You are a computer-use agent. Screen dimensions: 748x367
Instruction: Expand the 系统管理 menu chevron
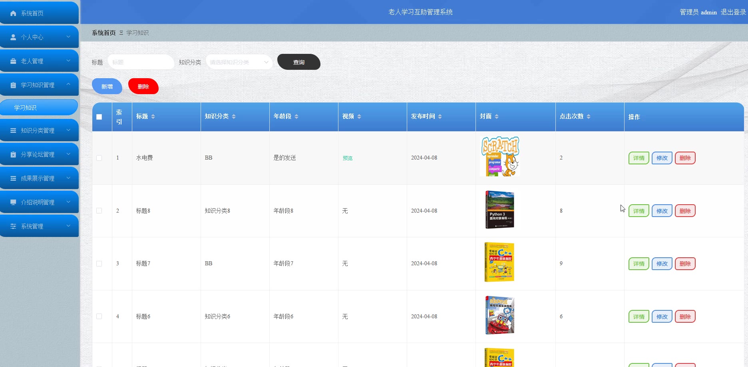point(68,226)
